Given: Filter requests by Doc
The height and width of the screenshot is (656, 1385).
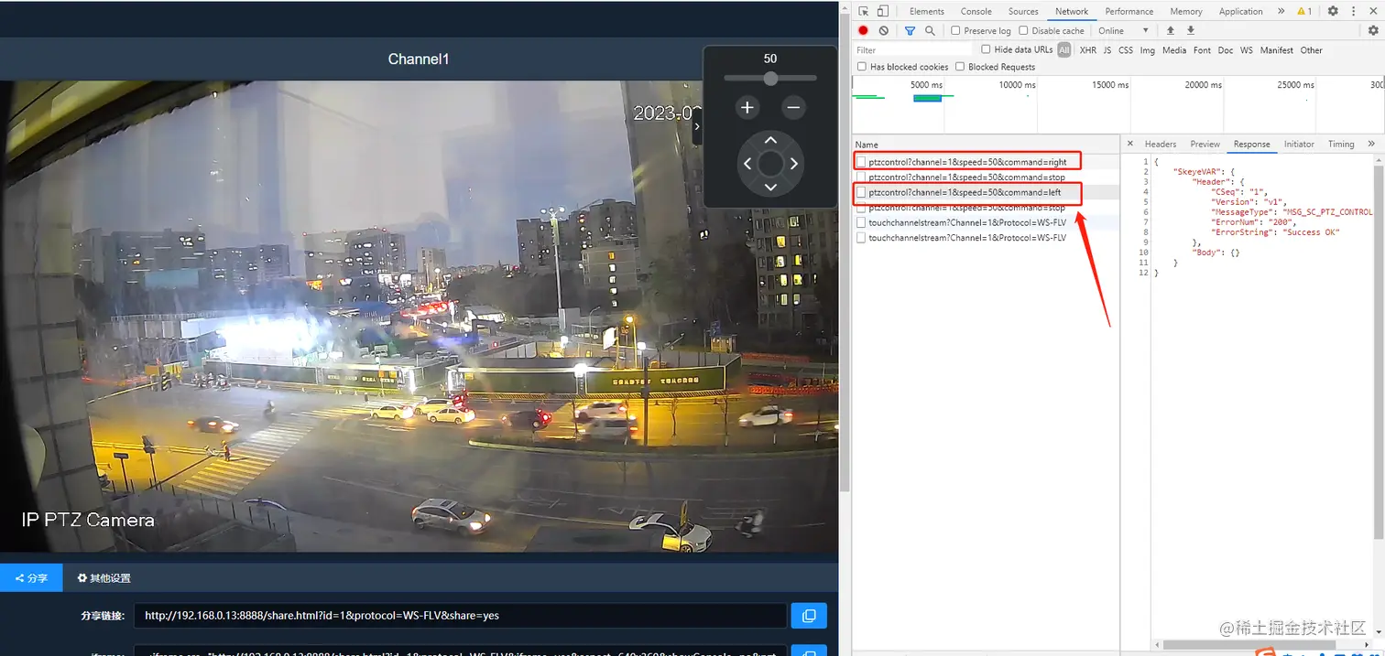Looking at the screenshot, I should [x=1226, y=50].
